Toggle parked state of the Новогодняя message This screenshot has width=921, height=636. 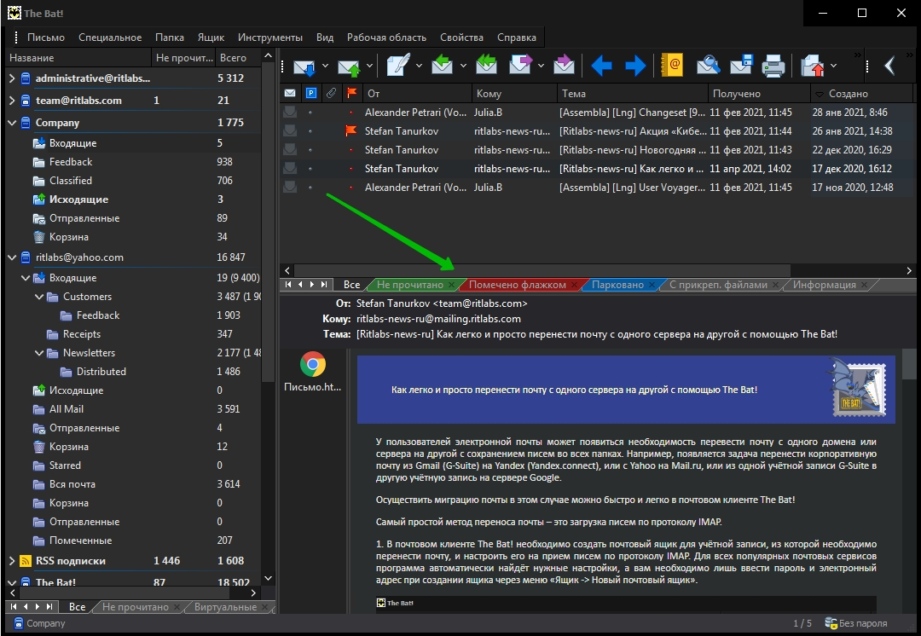(310, 150)
